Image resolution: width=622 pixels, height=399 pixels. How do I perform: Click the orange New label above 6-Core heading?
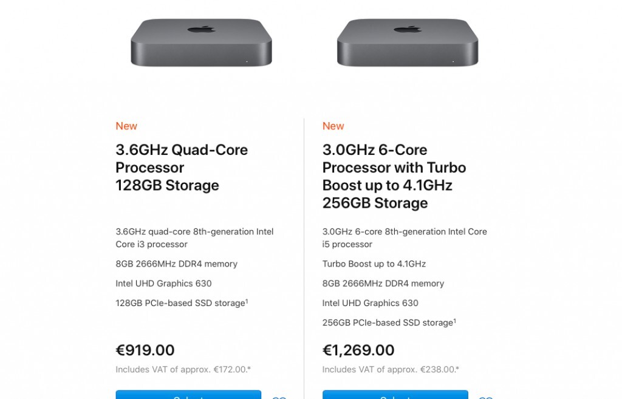pyautogui.click(x=333, y=126)
